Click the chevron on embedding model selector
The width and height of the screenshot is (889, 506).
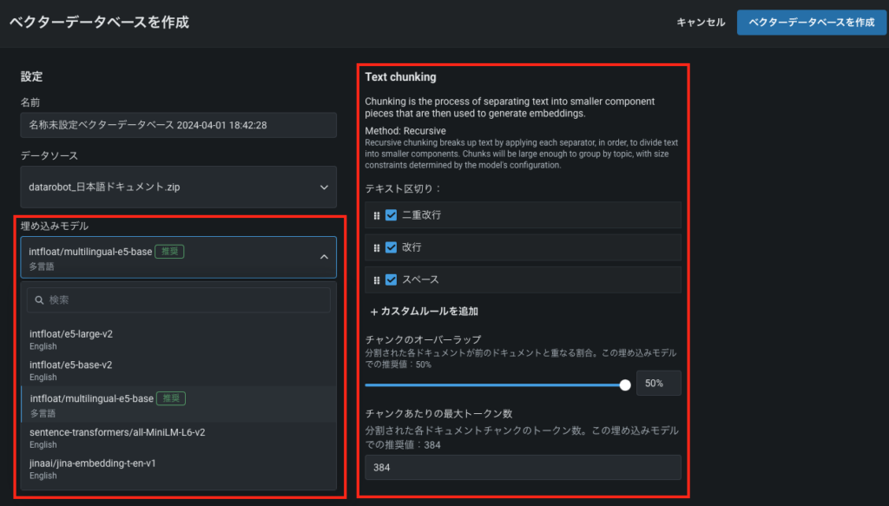tap(324, 257)
